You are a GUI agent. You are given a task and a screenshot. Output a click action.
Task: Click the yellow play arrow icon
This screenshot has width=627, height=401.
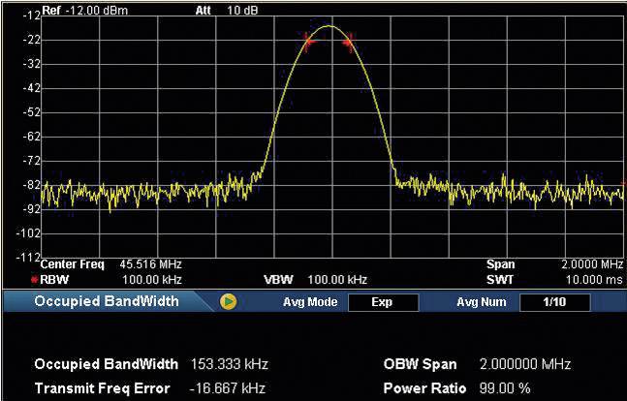point(229,301)
